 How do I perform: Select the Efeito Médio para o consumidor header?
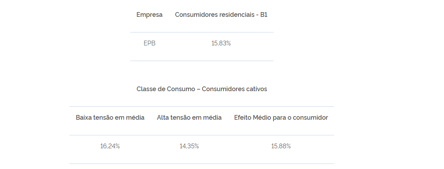pyautogui.click(x=281, y=117)
